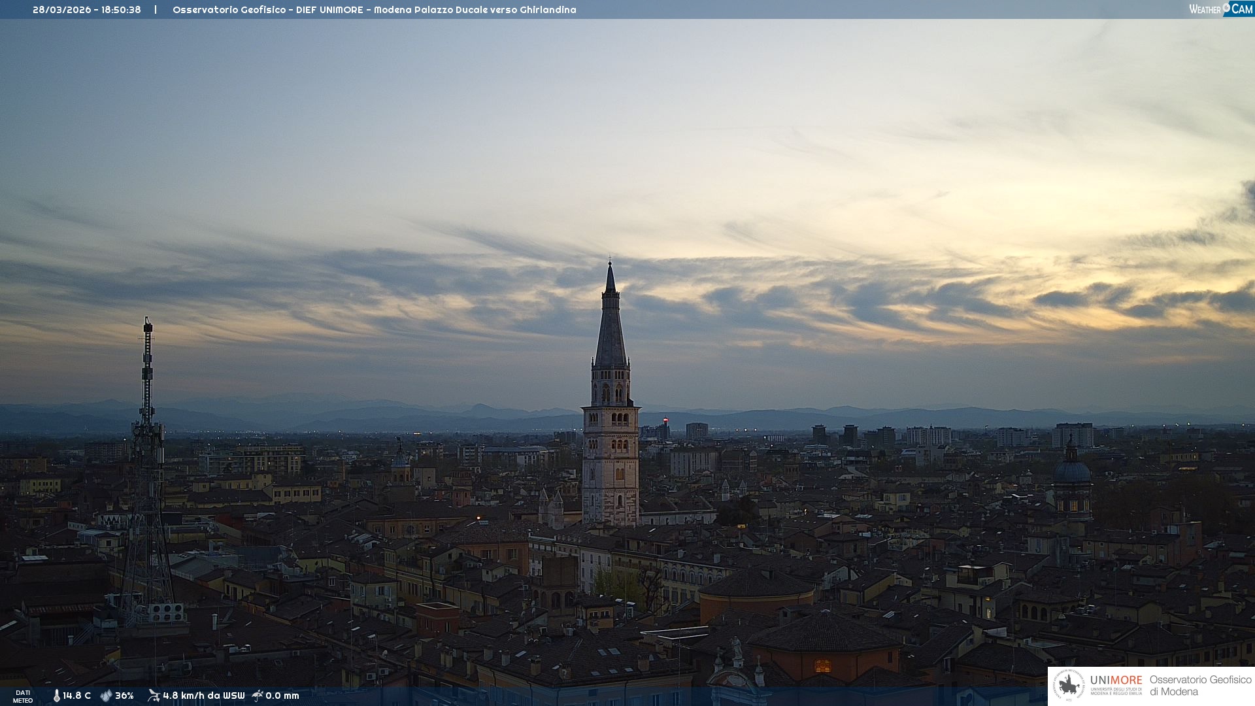
Task: Click the 28/03/2026 date stamp
Action: point(61,10)
